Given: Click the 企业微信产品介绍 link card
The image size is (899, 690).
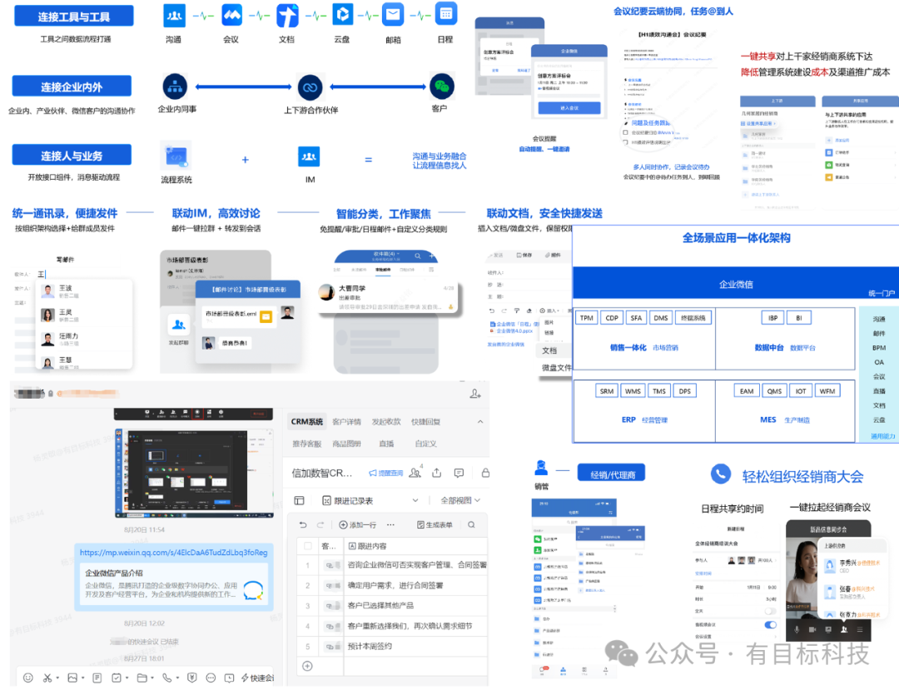Looking at the screenshot, I should tap(174, 585).
